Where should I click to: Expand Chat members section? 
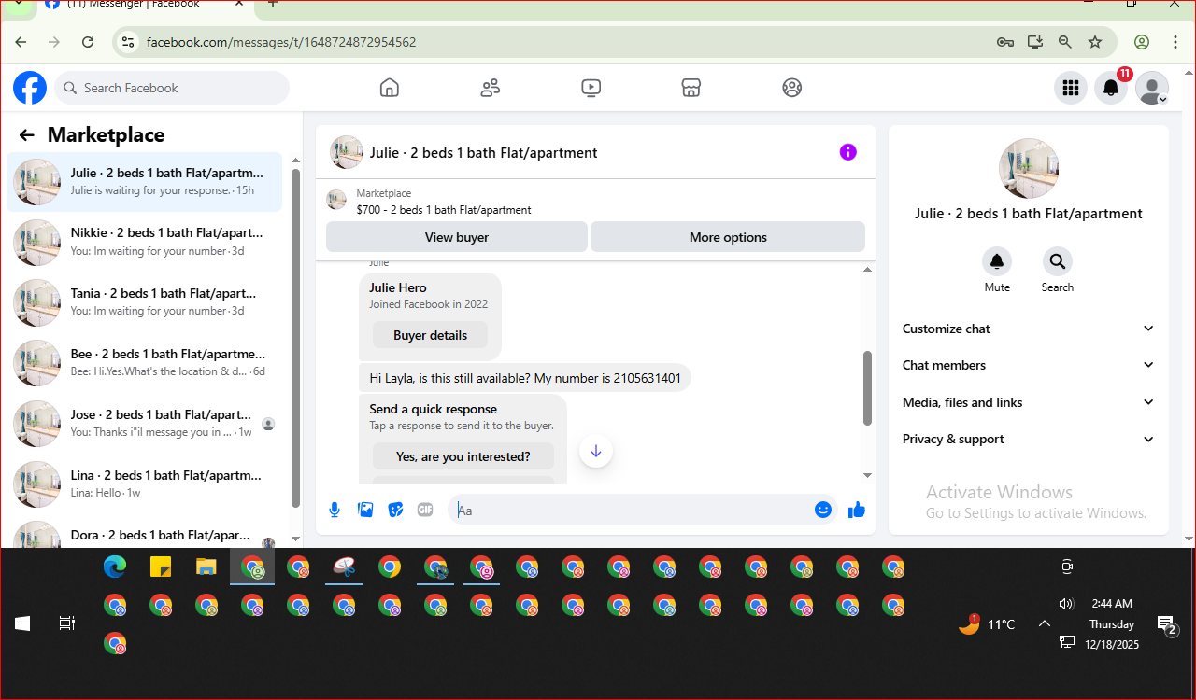coord(1028,365)
